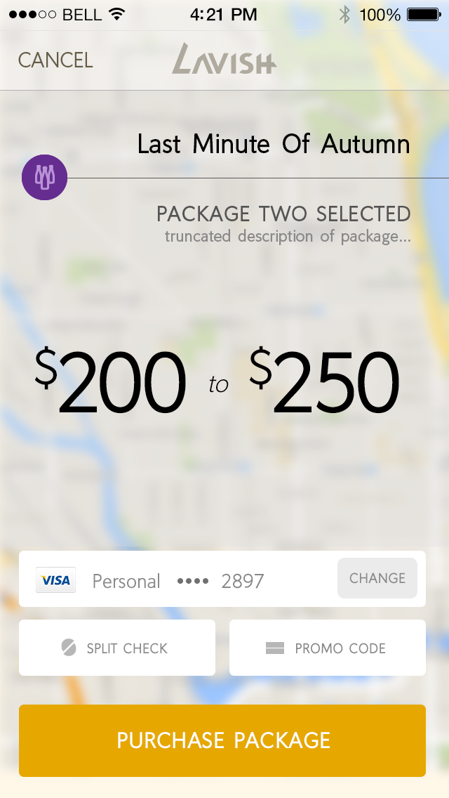This screenshot has width=449, height=798.
Task: Cancel the package purchase
Action: coord(55,60)
